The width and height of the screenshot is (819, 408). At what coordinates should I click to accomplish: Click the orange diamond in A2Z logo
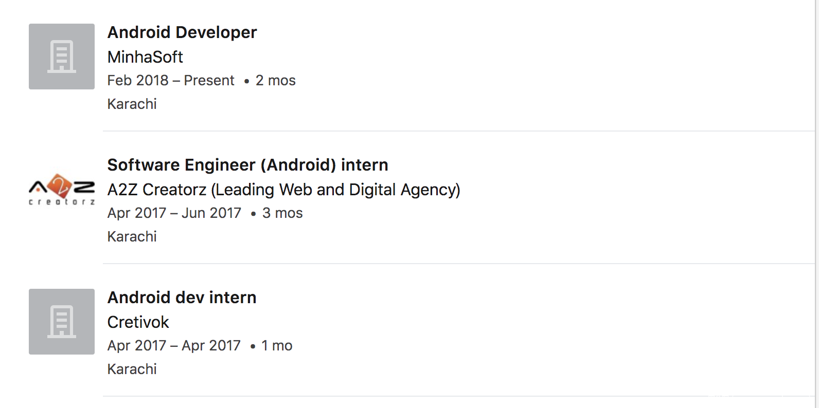(x=61, y=185)
